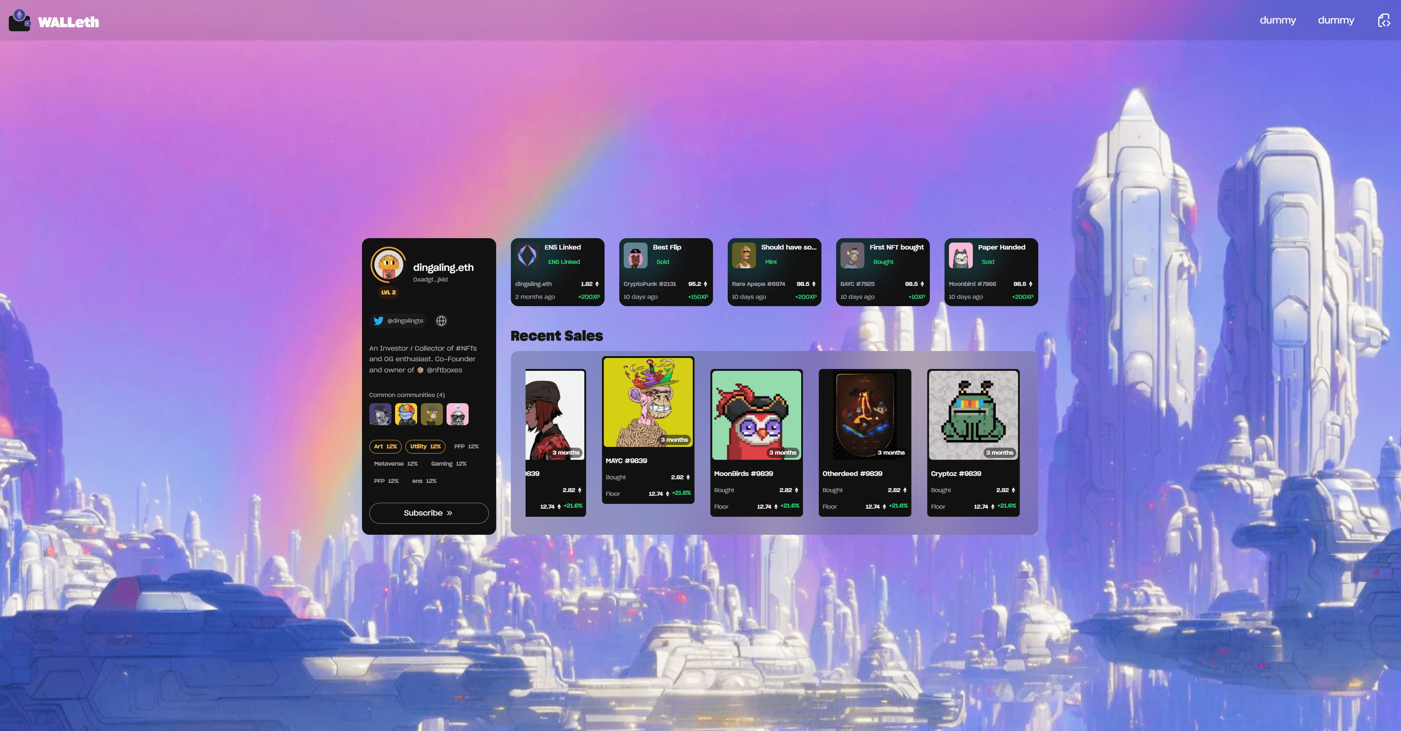
Task: Click the logout icon in top navbar
Action: pos(1384,21)
